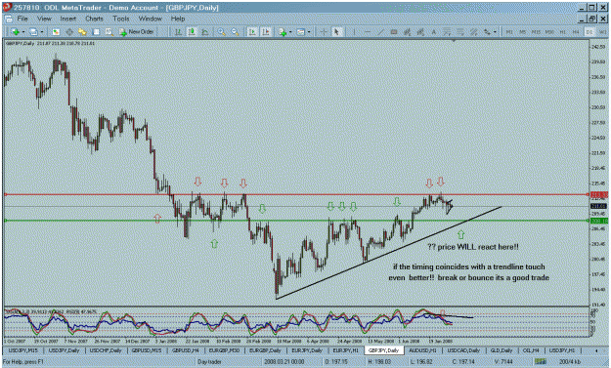The height and width of the screenshot is (368, 611).
Task: Toggle chart shift from right border
Action: [266, 32]
